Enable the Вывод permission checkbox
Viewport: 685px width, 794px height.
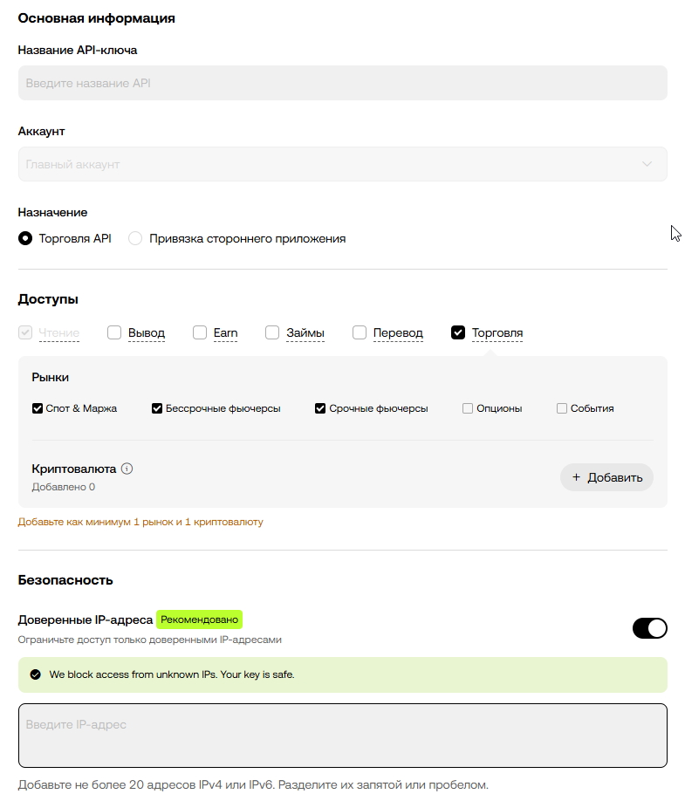[114, 332]
